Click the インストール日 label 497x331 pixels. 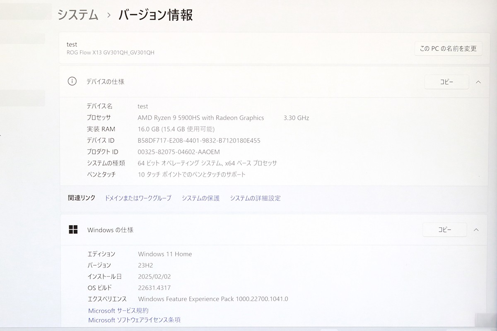(x=104, y=276)
